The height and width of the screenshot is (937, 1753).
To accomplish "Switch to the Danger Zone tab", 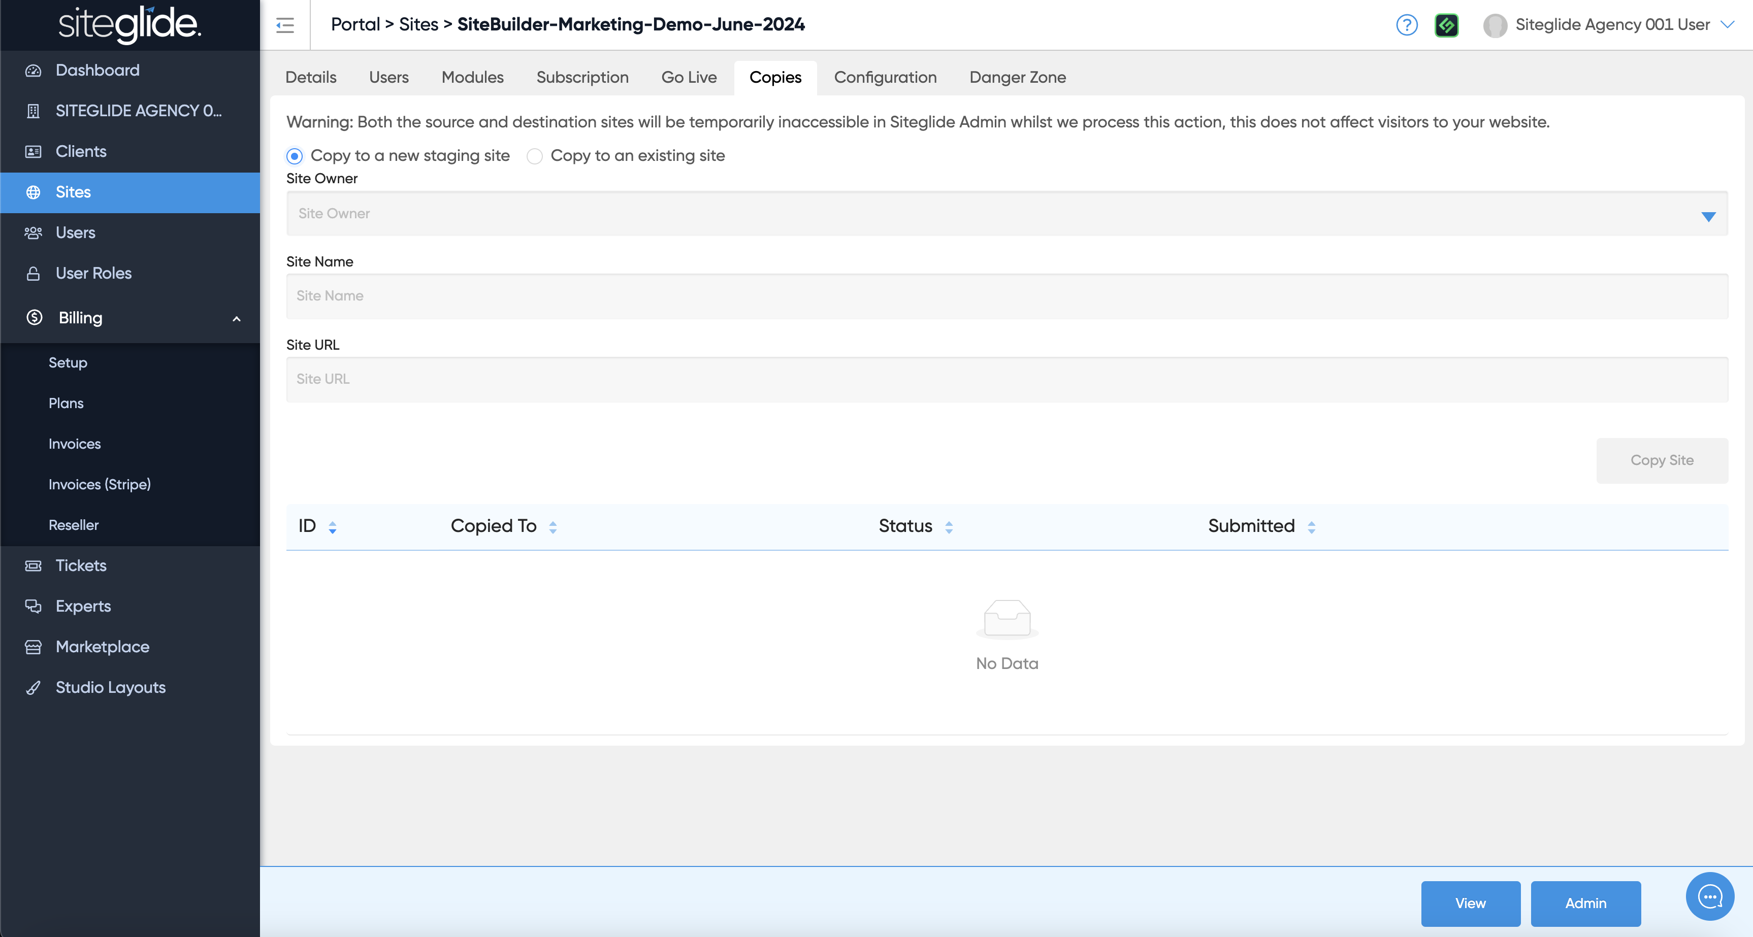I will click(1017, 78).
